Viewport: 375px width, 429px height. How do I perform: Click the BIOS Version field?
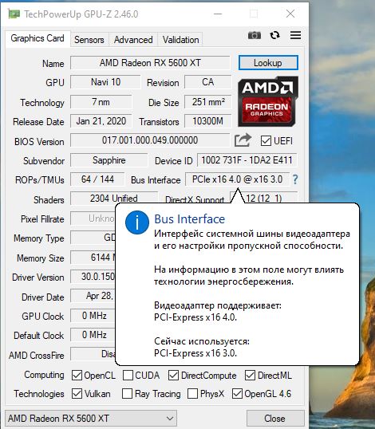click(150, 140)
